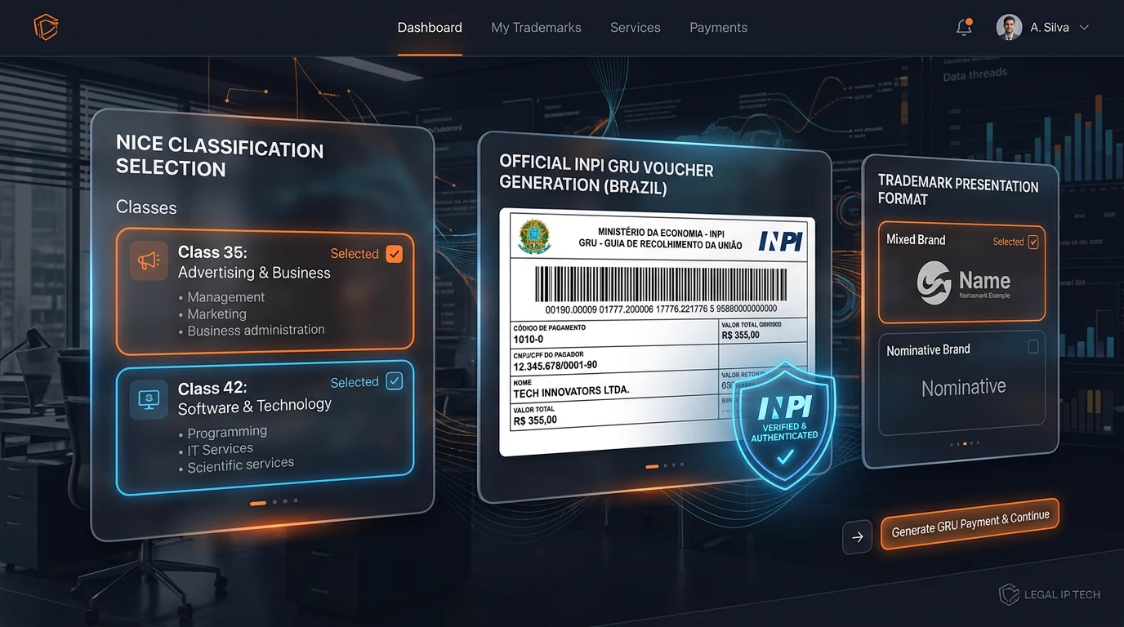This screenshot has width=1124, height=627.
Task: Uncheck the Class 42 Selected checkbox
Action: click(394, 381)
